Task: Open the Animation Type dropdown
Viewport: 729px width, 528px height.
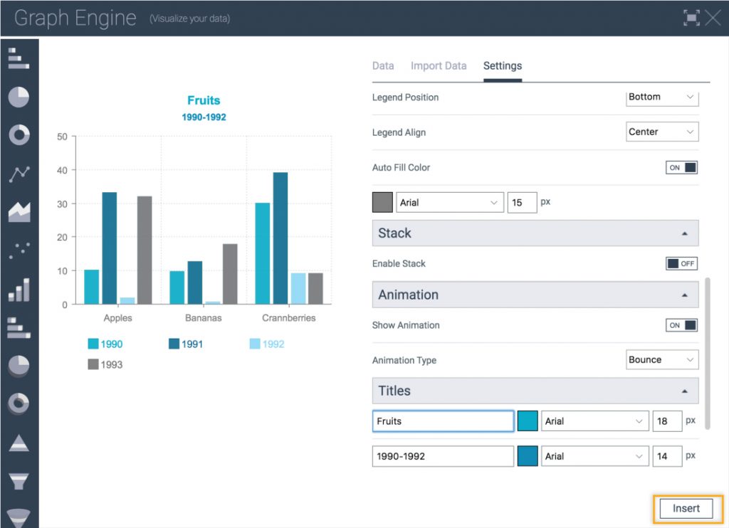Action: coord(662,360)
